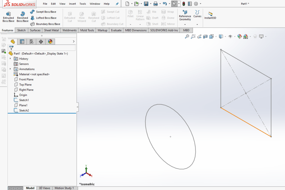Switch to ConfigurationManager tab
285x190 pixels.
(31, 42)
